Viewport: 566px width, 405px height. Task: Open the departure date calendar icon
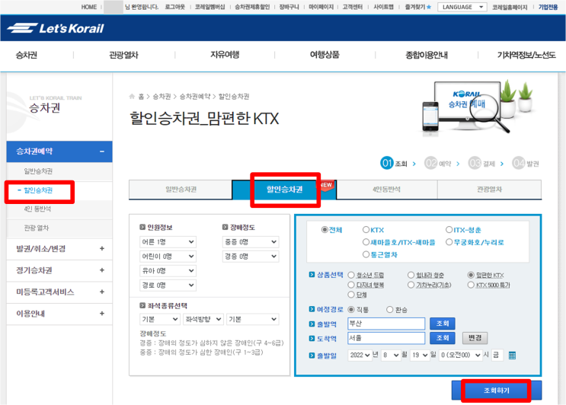pyautogui.click(x=512, y=356)
